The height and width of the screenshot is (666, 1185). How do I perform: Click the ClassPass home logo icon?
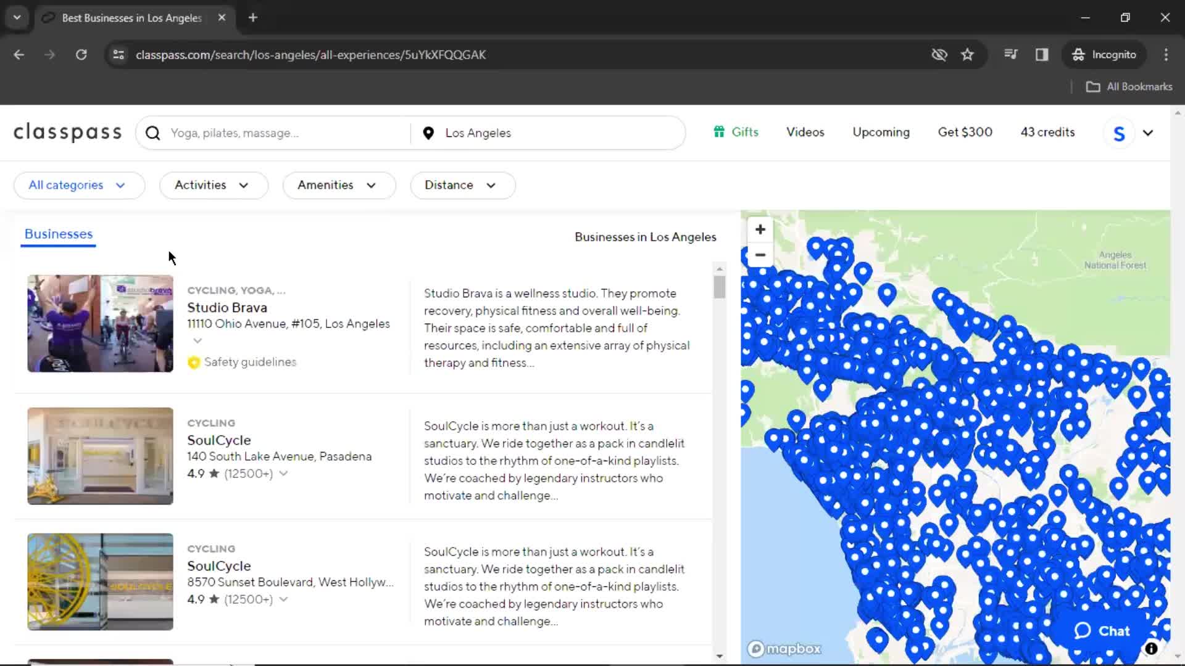coord(67,133)
